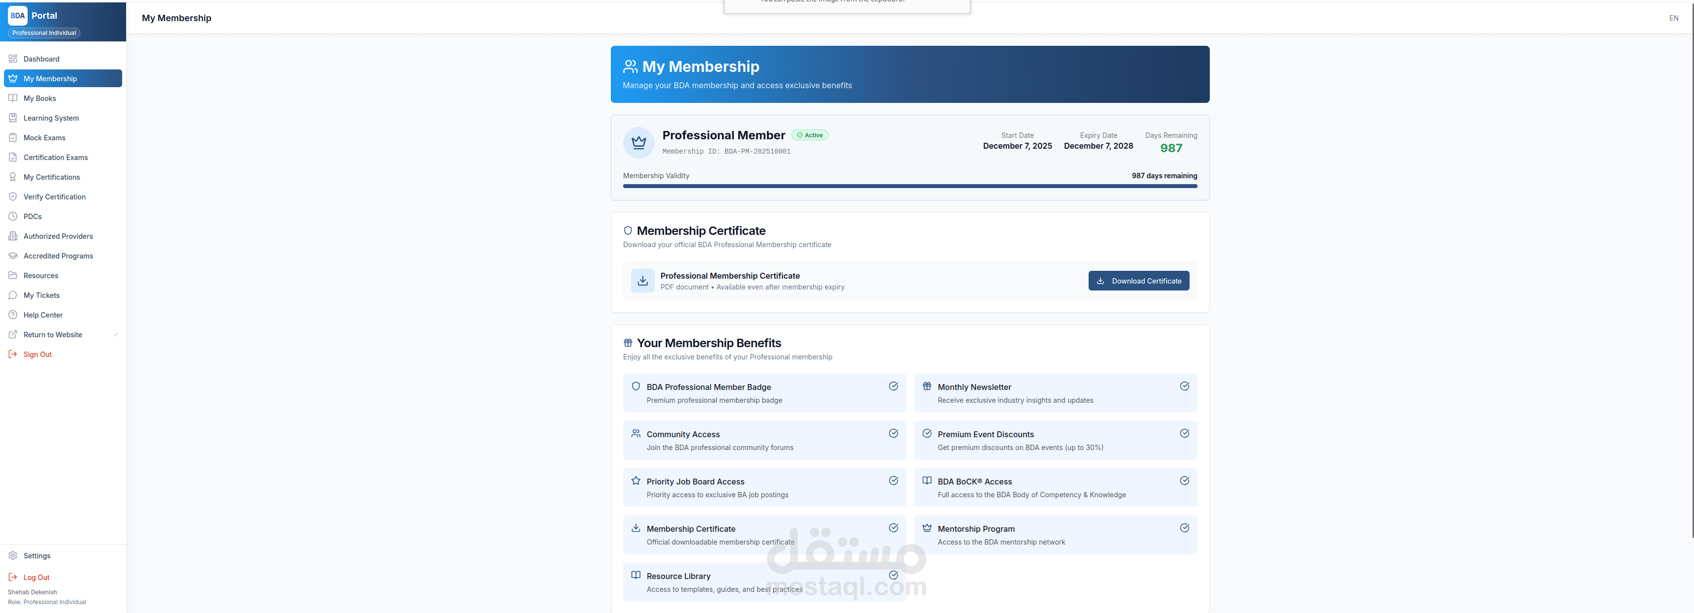Viewport: 1694px width, 613px height.
Task: Click the shield icon next to Membership Certificate heading
Action: click(x=628, y=230)
